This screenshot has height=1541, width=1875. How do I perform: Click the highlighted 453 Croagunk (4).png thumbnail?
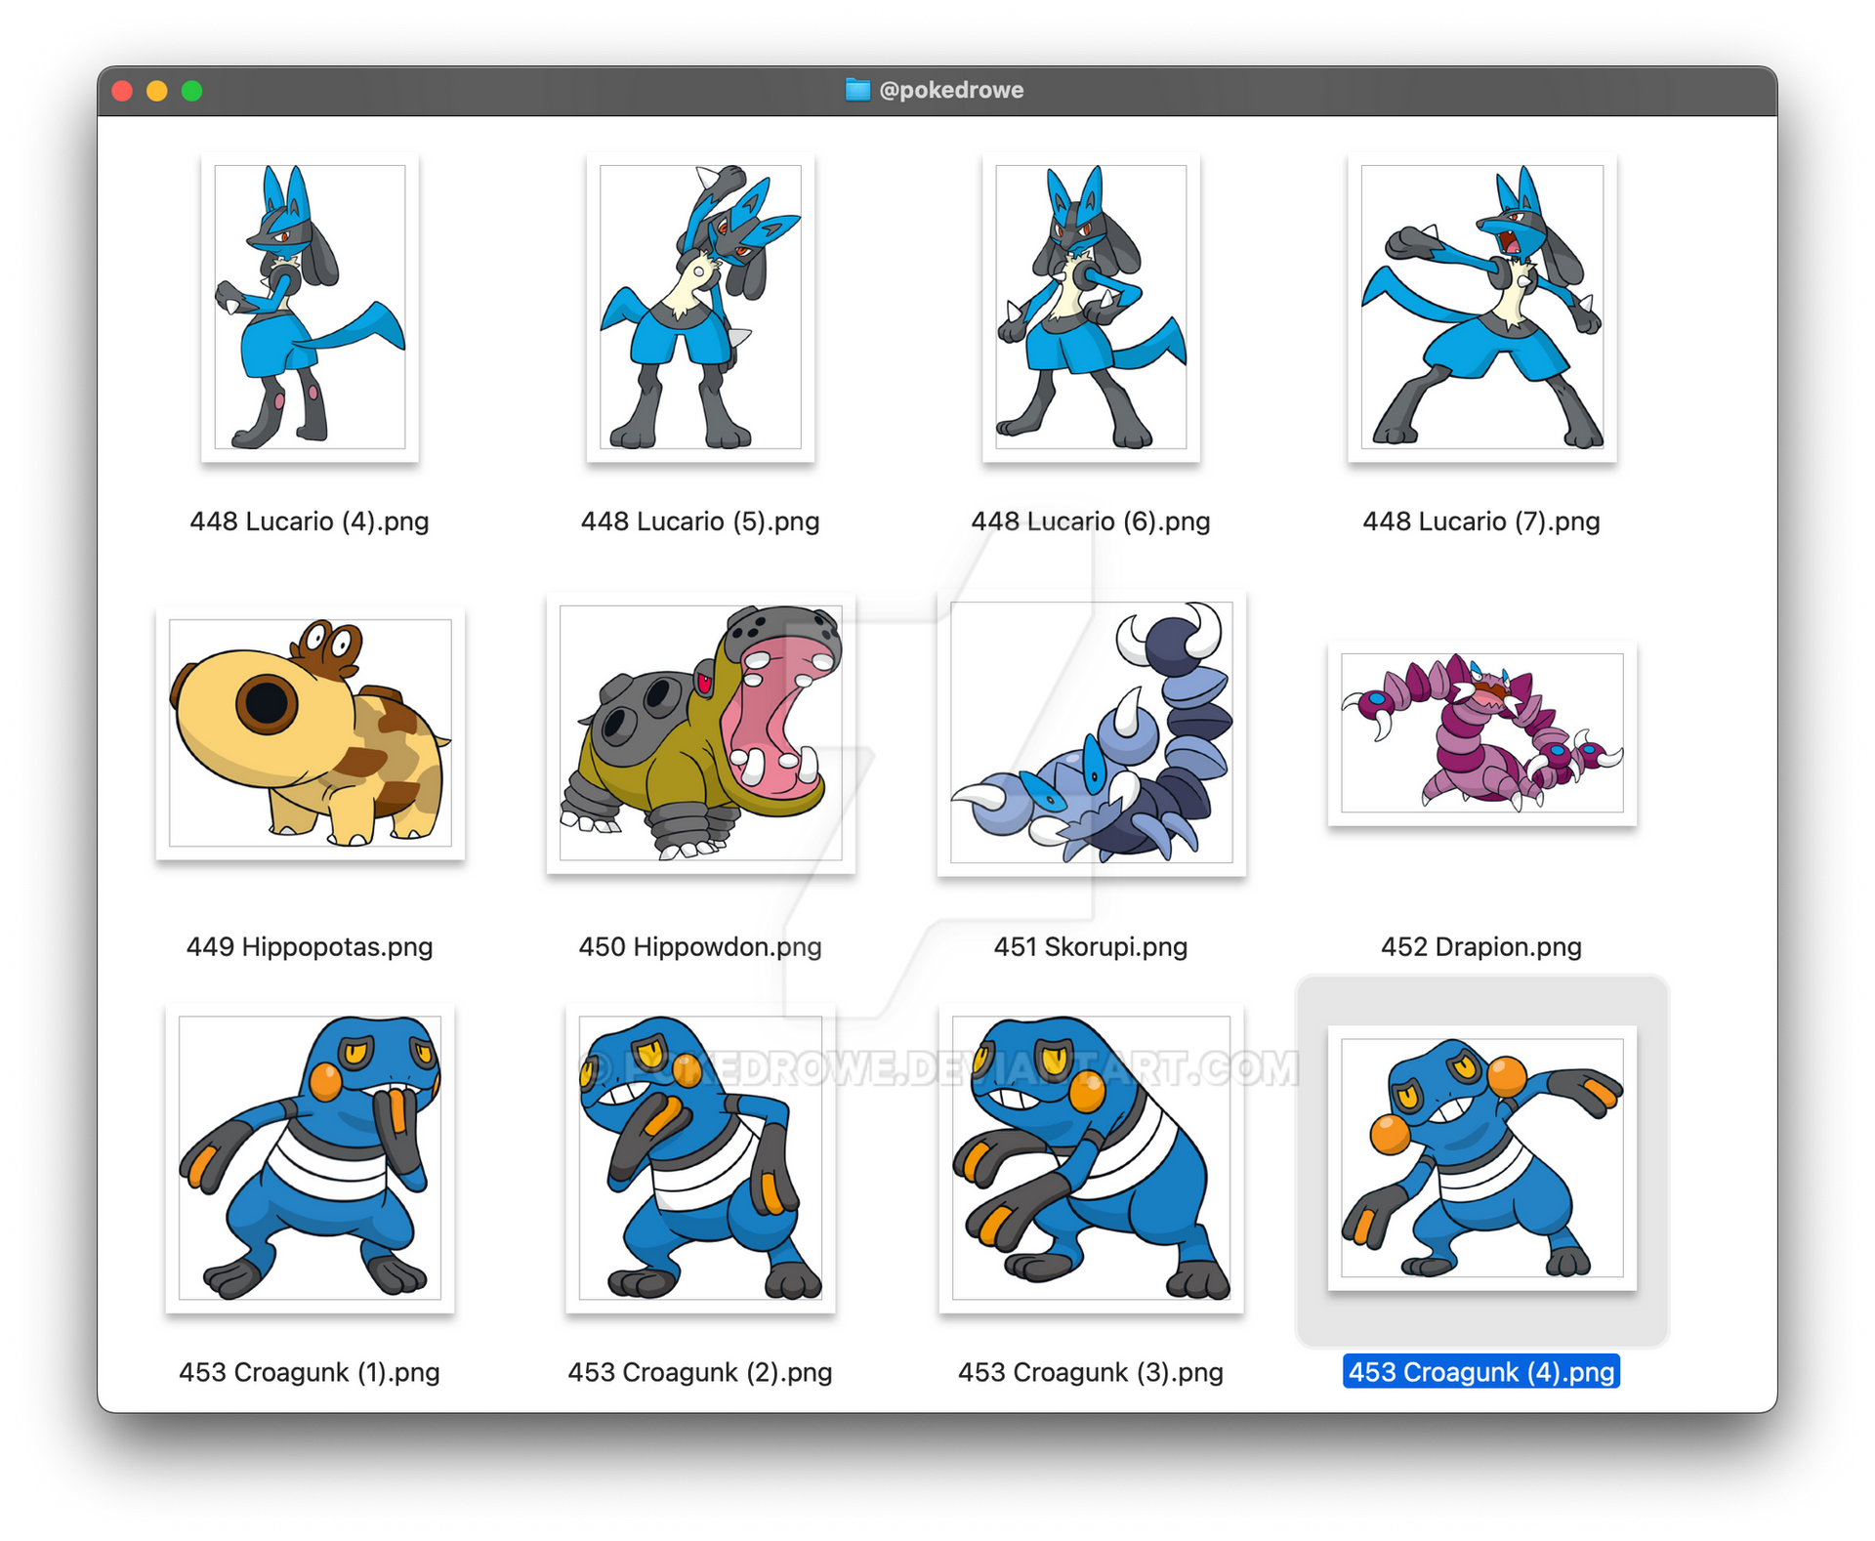coord(1481,1158)
